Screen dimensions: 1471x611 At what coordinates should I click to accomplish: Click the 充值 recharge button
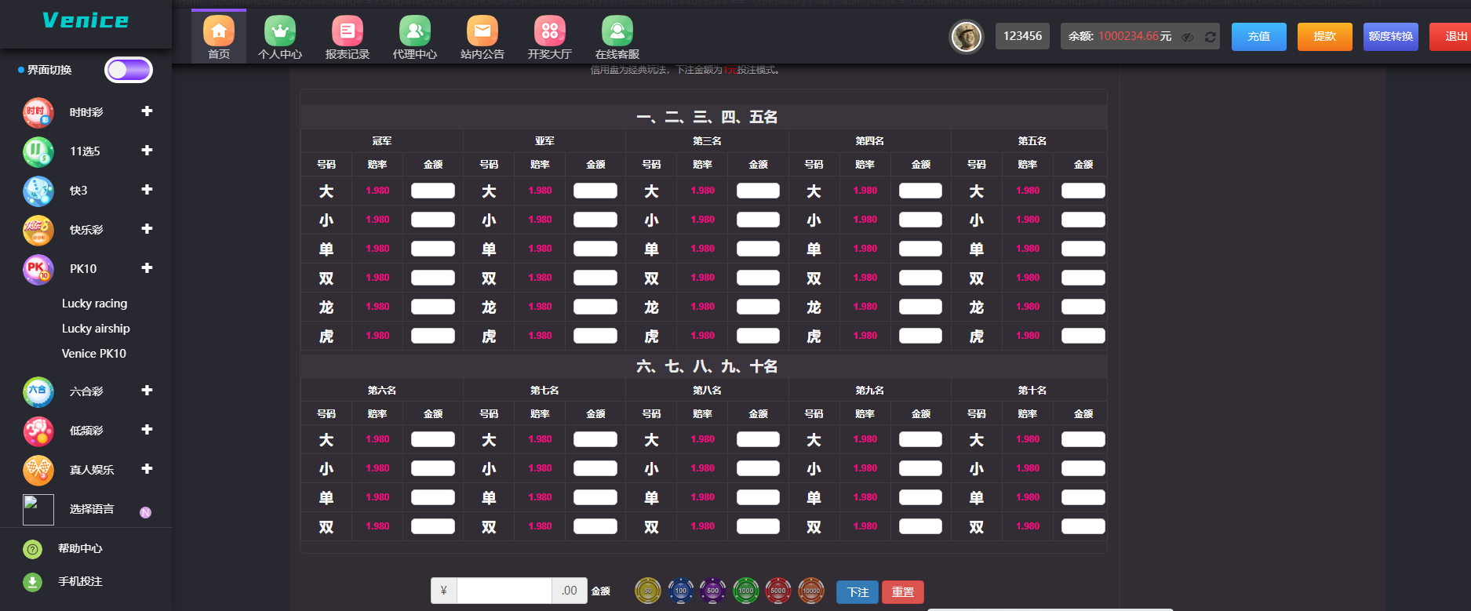(1258, 37)
